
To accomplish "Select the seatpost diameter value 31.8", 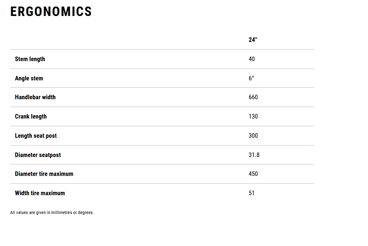I will (254, 155).
